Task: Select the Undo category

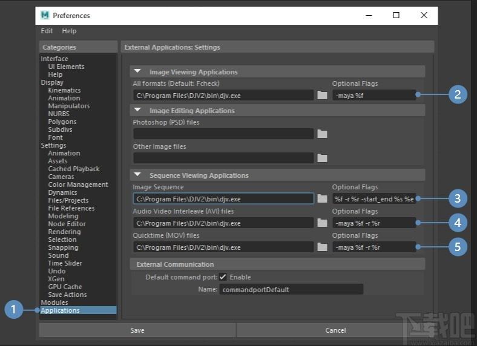Action: (x=56, y=271)
